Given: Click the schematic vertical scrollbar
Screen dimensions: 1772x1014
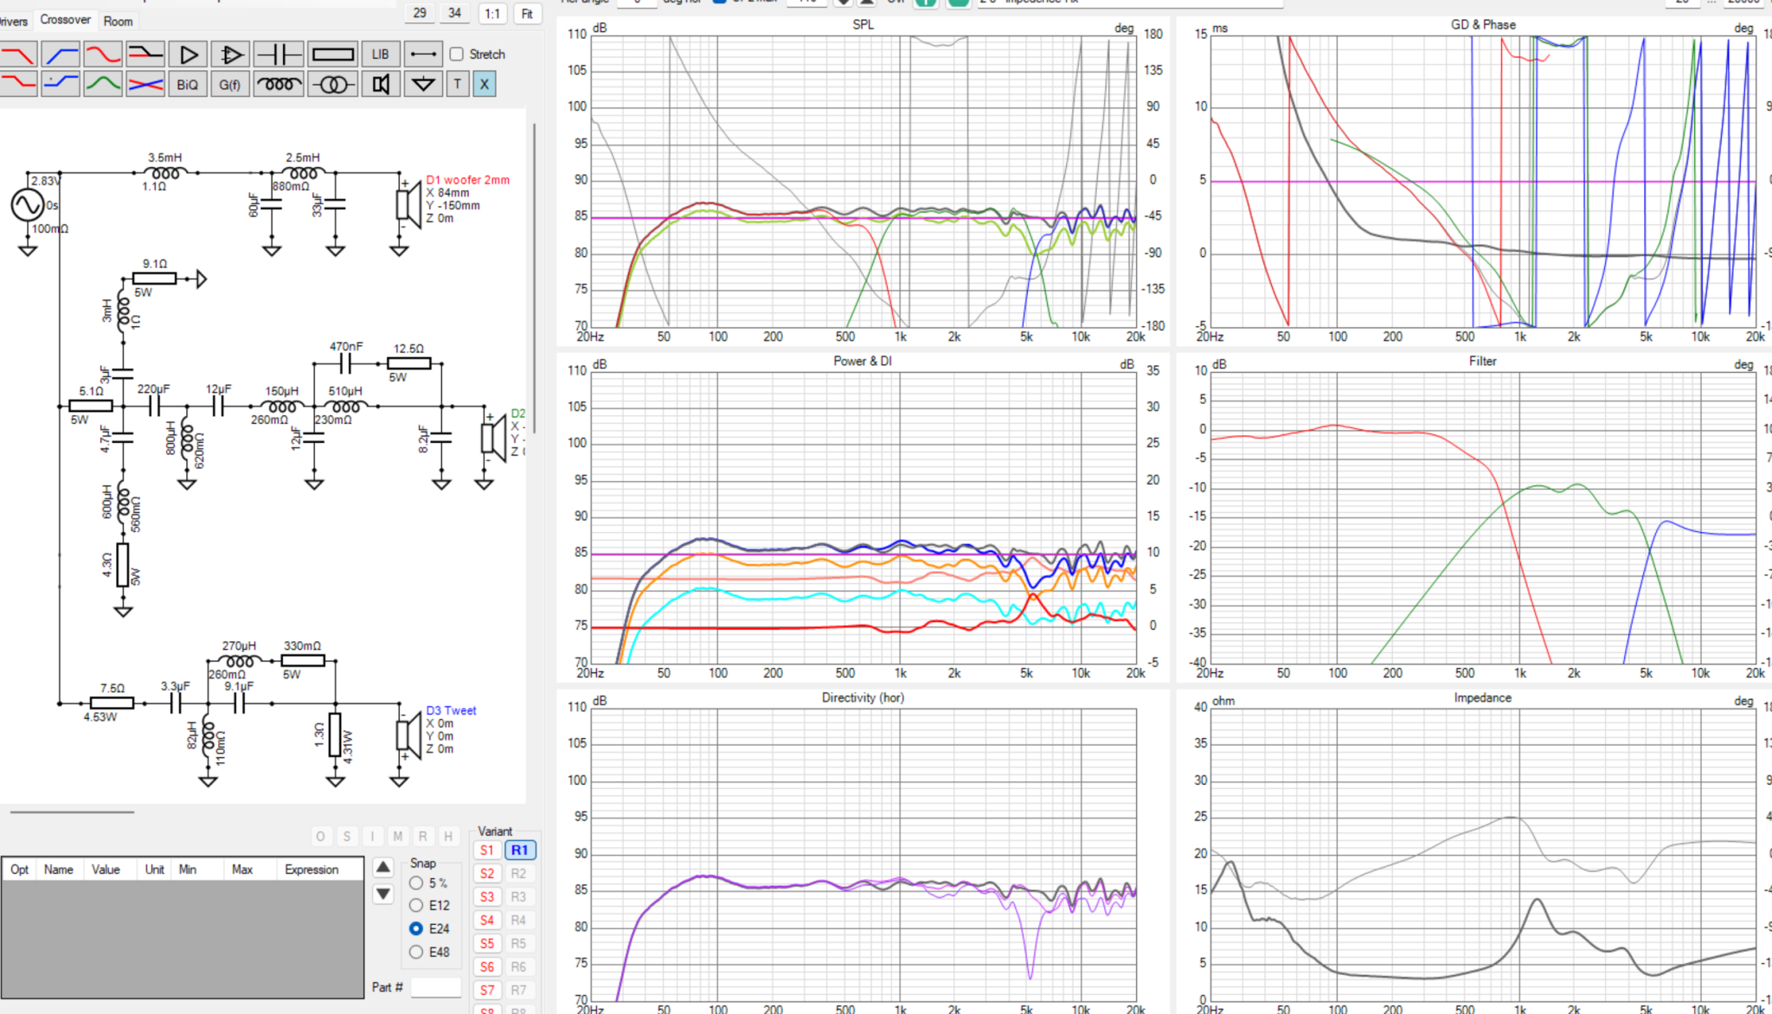Looking at the screenshot, I should point(534,277).
